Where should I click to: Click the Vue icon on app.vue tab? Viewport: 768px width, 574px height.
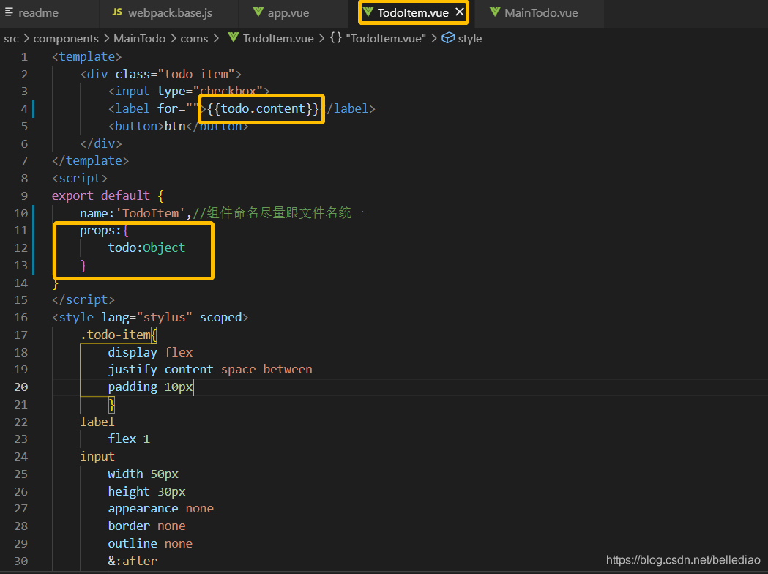pyautogui.click(x=258, y=12)
